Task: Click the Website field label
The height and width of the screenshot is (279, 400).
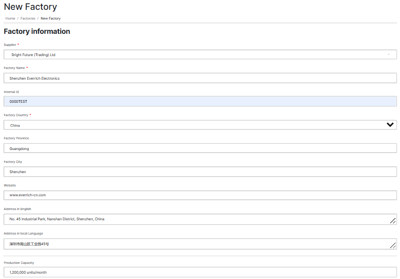Action: click(x=10, y=185)
